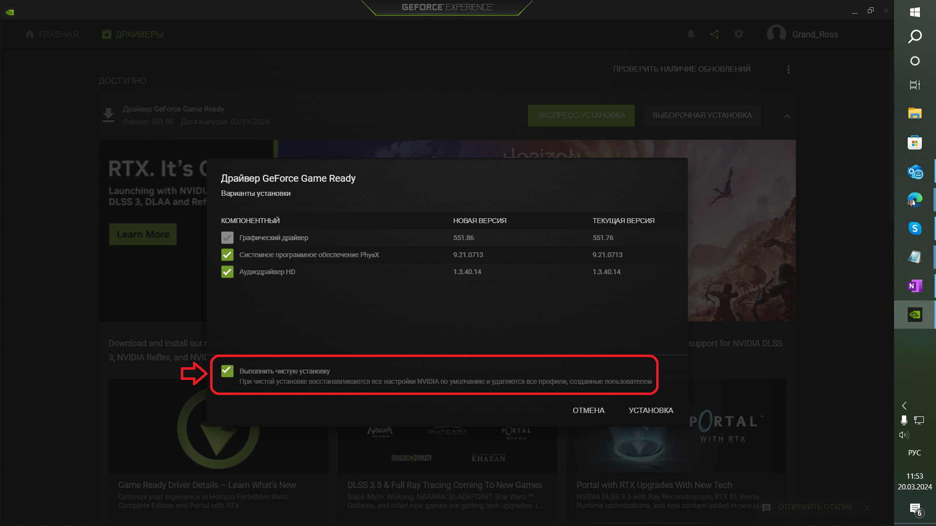
Task: Open Task View on taskbar
Action: tap(915, 85)
